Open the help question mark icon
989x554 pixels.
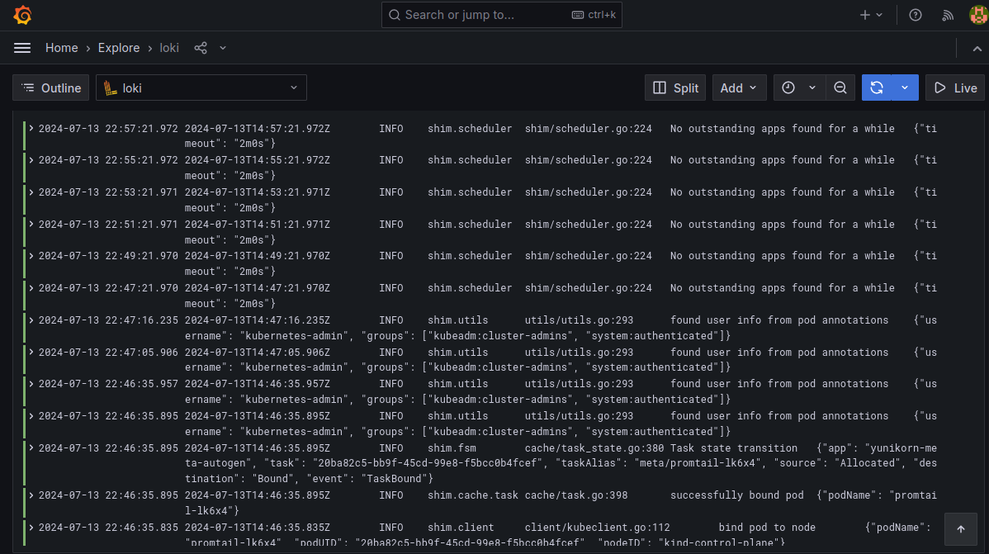tap(915, 15)
